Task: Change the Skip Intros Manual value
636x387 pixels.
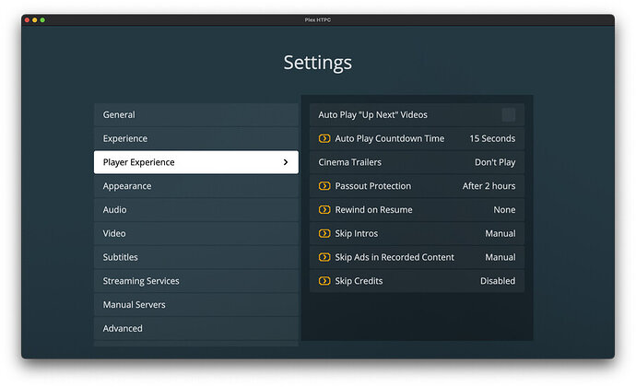Action: point(501,233)
